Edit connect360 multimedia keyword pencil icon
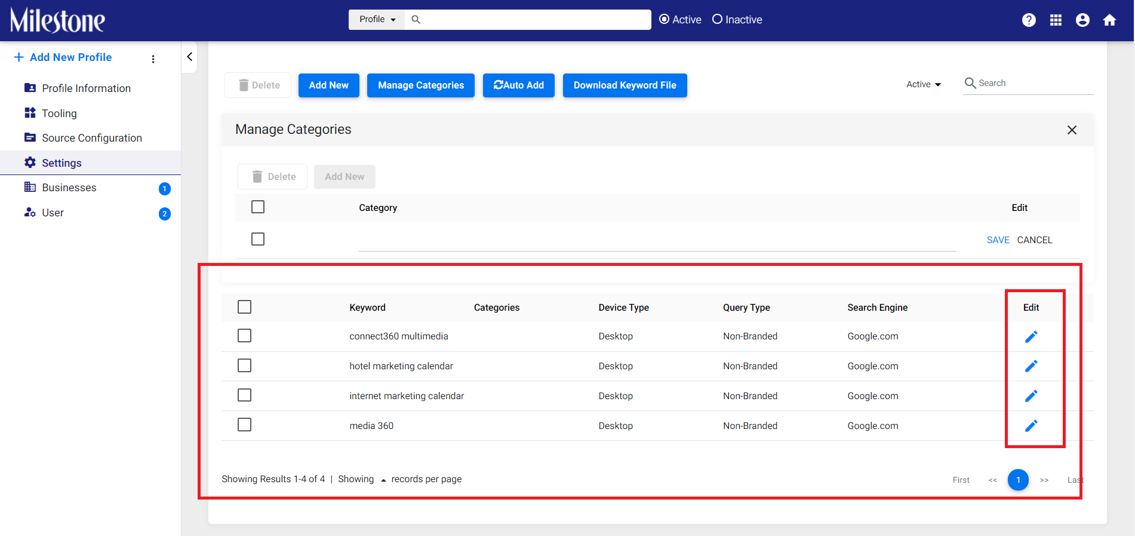The image size is (1135, 536). [x=1031, y=336]
